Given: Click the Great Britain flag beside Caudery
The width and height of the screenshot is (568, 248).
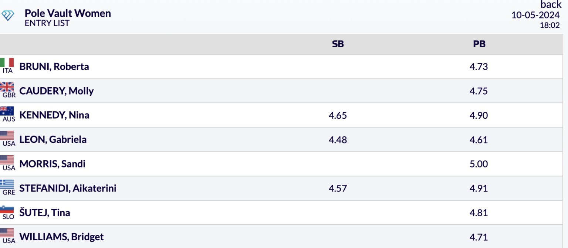Looking at the screenshot, I should click(x=7, y=87).
